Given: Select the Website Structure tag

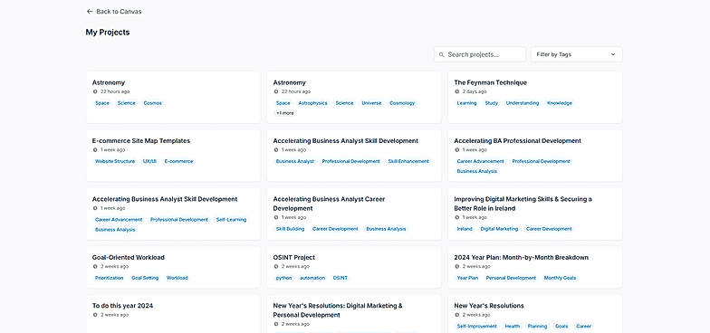Looking at the screenshot, I should (x=115, y=161).
